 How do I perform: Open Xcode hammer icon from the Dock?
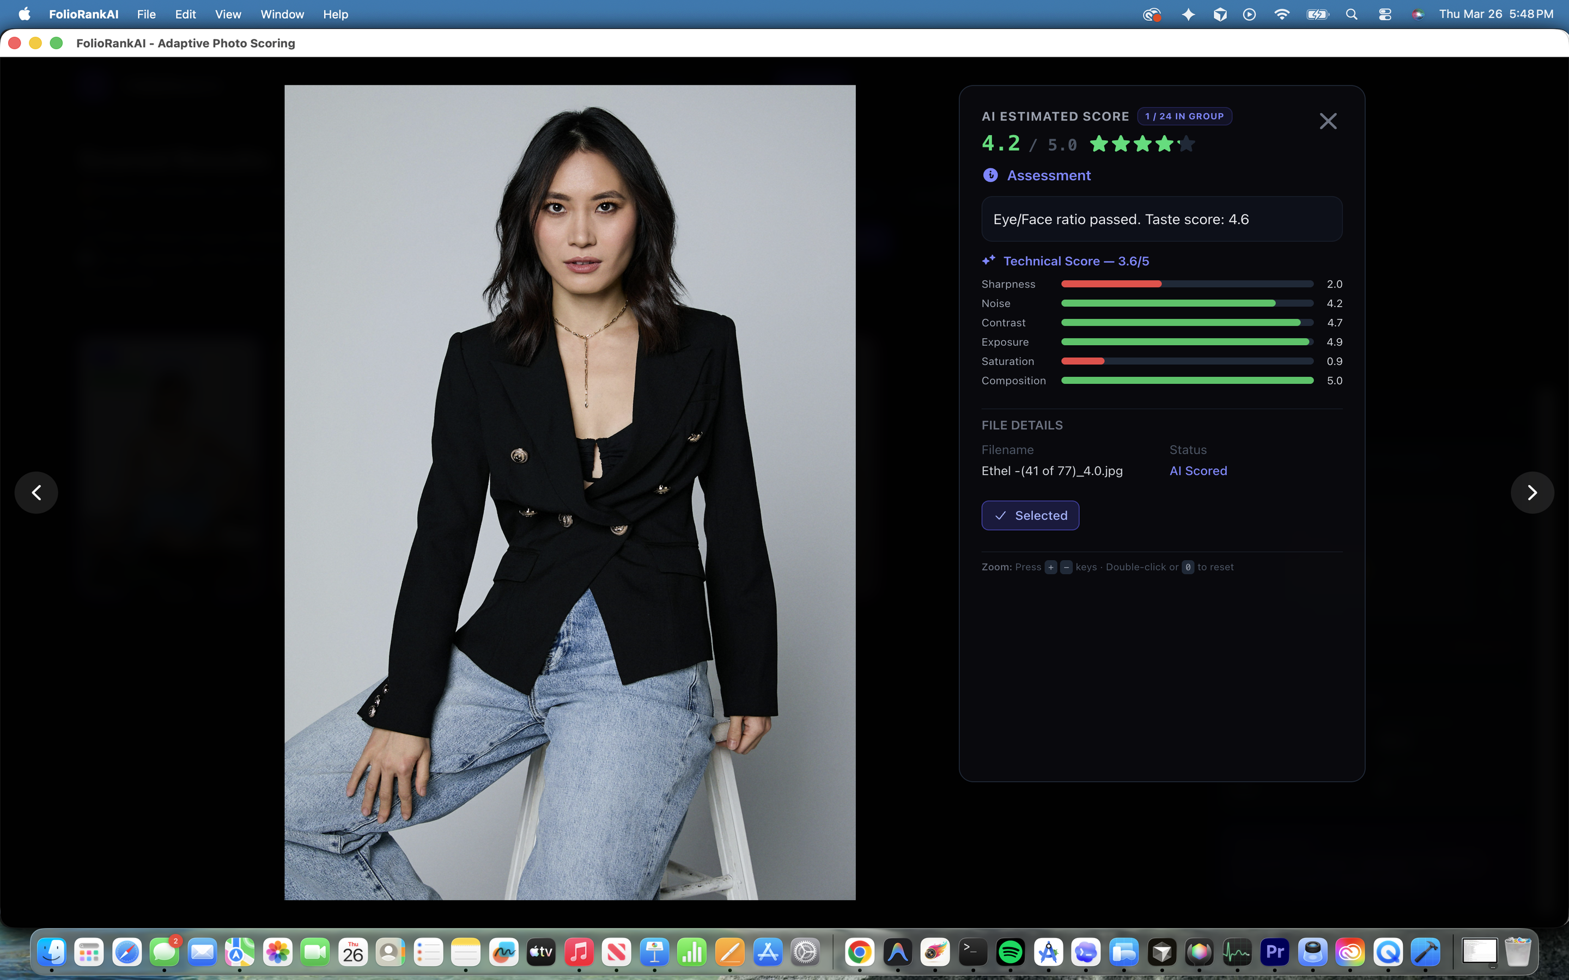1425,952
